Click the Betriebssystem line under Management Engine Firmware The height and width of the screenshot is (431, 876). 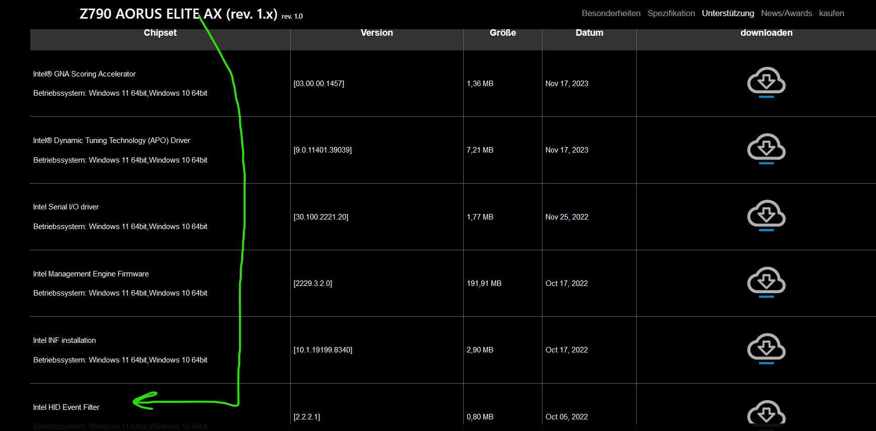[x=120, y=293]
